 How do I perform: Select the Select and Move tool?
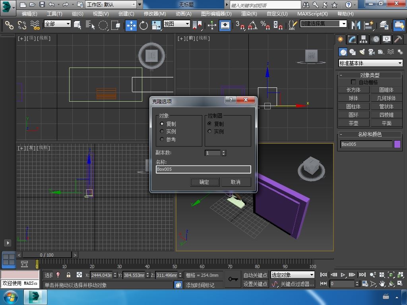(x=131, y=25)
